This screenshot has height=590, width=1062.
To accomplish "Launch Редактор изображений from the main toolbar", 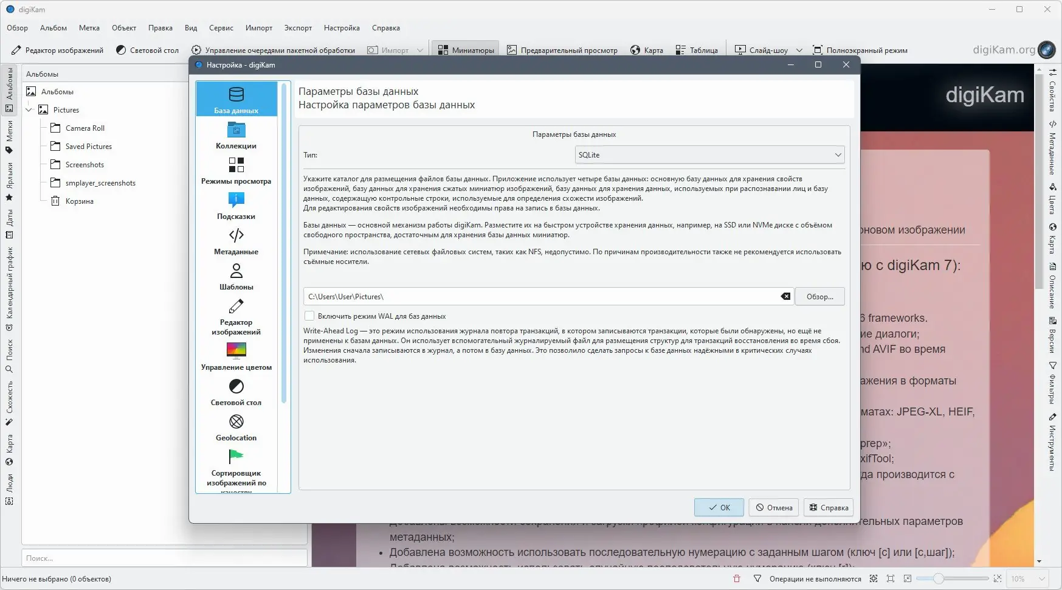I will pos(57,50).
